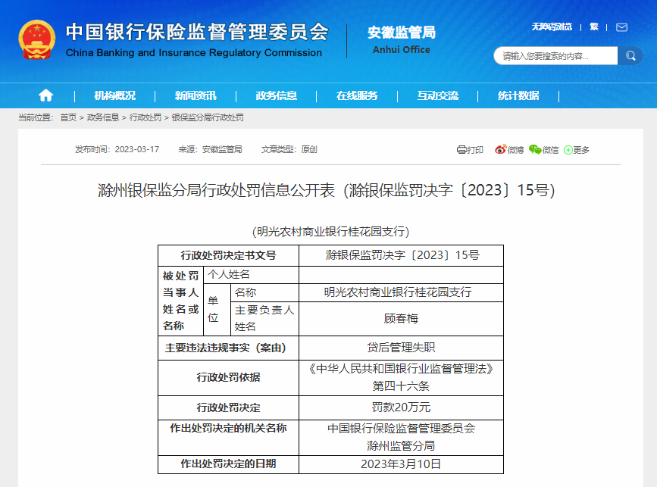
Task: Open 在线服务 menu
Action: 357,96
